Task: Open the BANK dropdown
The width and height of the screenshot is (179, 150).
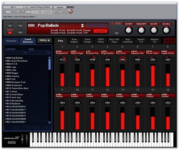Action: (39, 53)
